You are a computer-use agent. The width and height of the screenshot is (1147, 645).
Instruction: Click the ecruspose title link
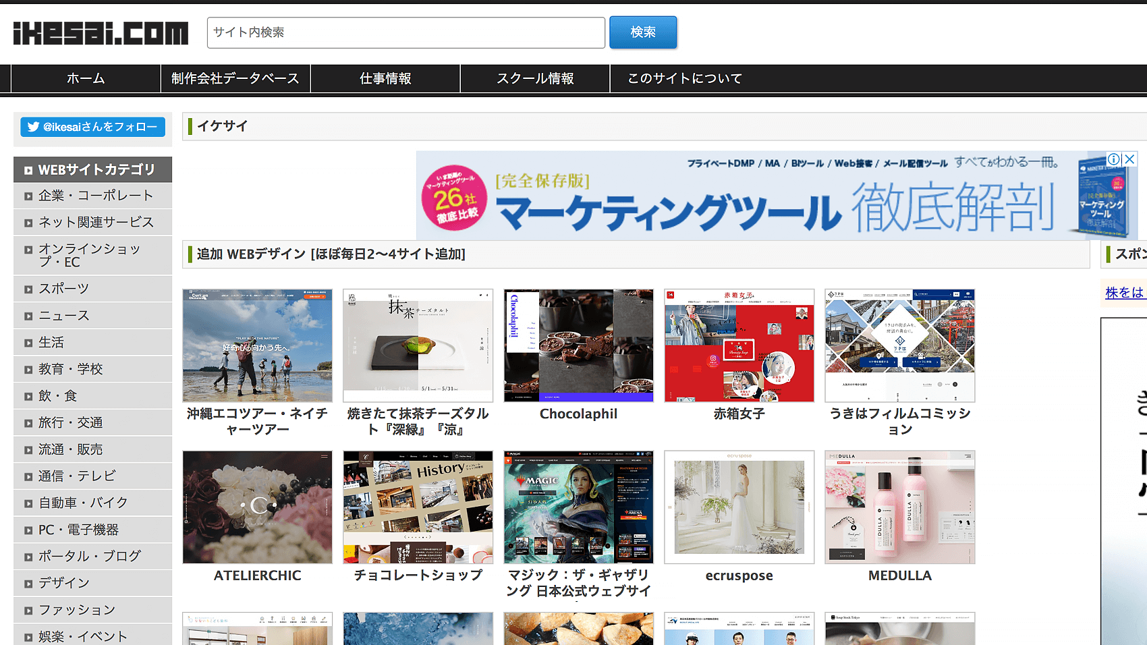(x=739, y=576)
